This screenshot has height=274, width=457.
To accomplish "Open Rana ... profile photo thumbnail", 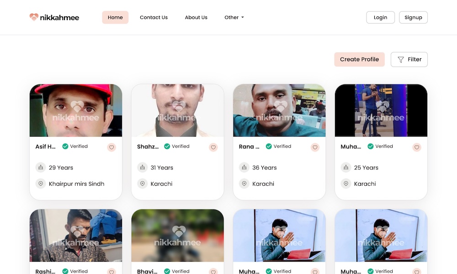I will tap(279, 110).
